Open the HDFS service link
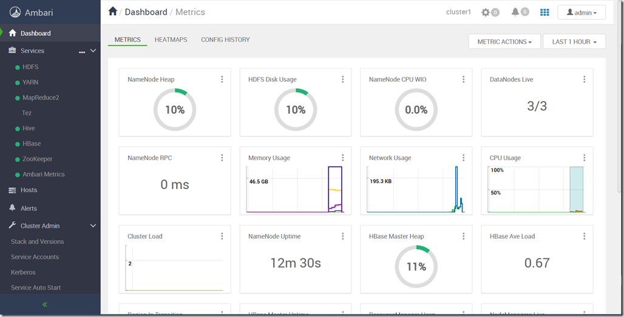 (30, 67)
